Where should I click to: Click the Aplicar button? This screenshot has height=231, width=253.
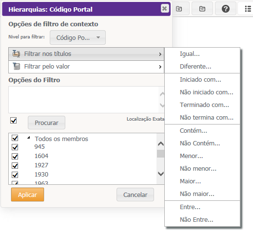coord(27,195)
